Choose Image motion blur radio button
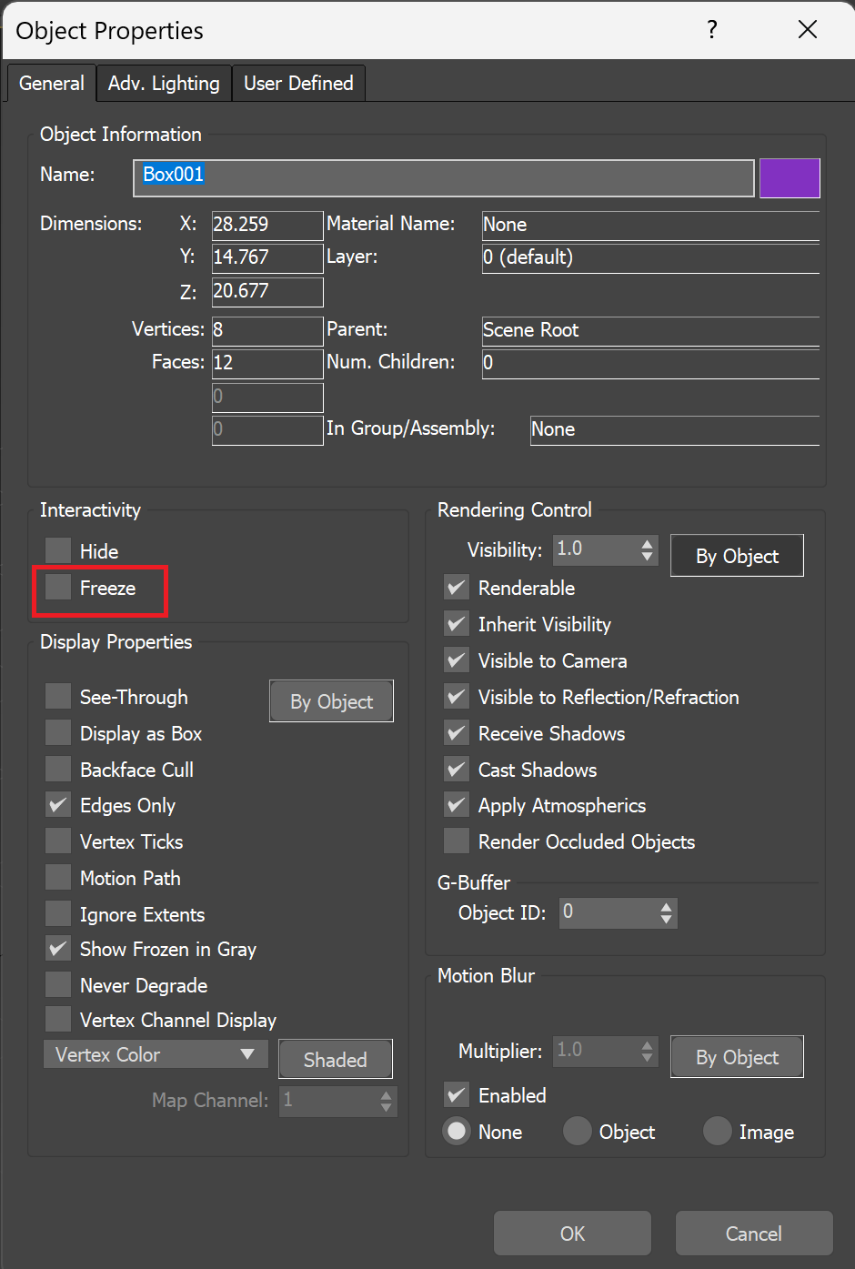Viewport: 855px width, 1269px height. (x=718, y=1131)
